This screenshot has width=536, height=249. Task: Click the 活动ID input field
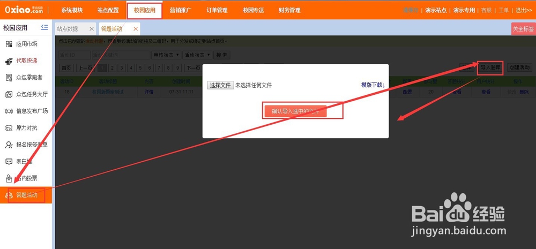coord(75,55)
